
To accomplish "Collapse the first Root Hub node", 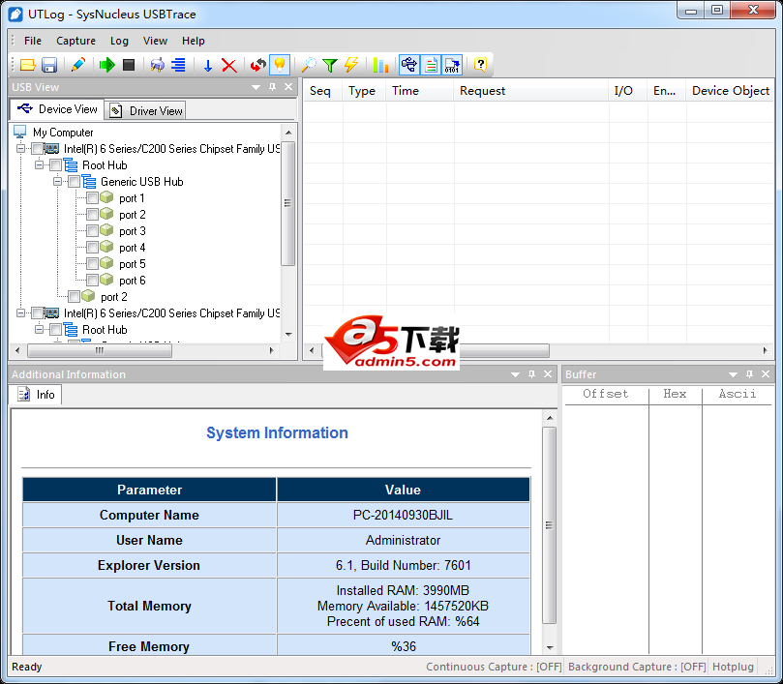I will pos(39,165).
